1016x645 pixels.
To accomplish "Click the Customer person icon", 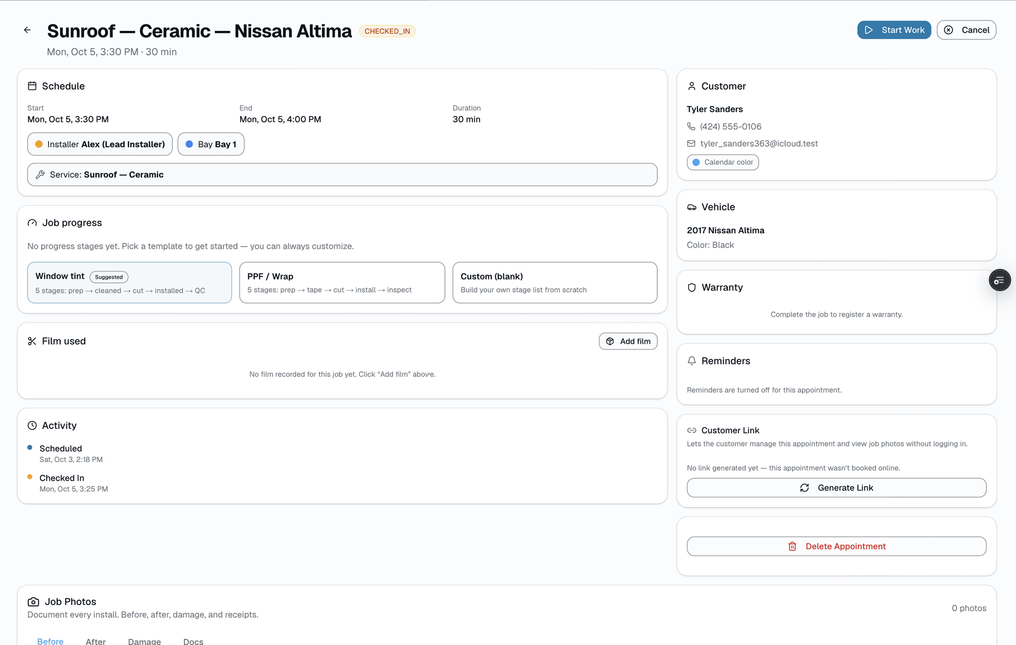I will coord(692,86).
